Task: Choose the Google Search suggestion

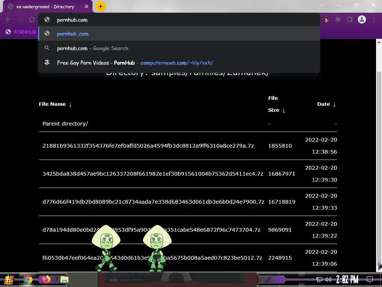Action: [x=179, y=48]
